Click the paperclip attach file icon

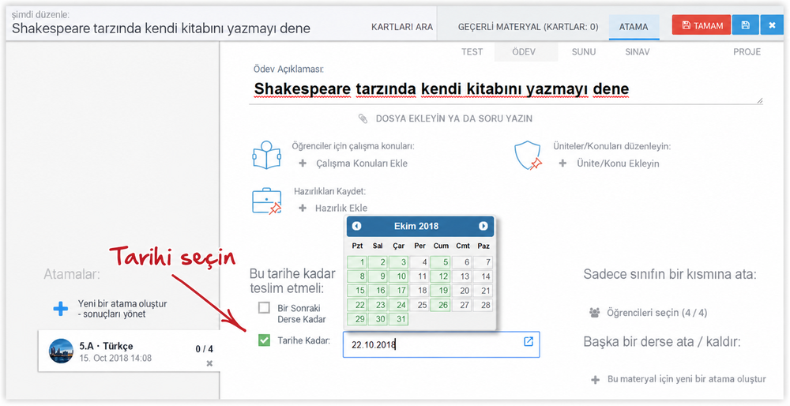pos(363,118)
